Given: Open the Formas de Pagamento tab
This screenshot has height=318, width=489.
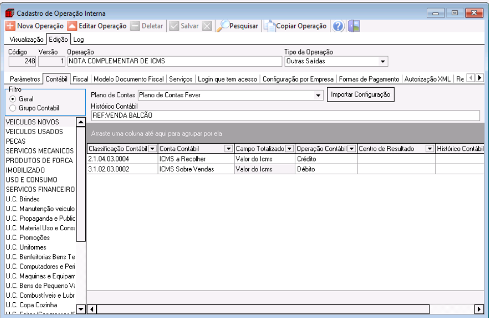Looking at the screenshot, I should click(369, 79).
